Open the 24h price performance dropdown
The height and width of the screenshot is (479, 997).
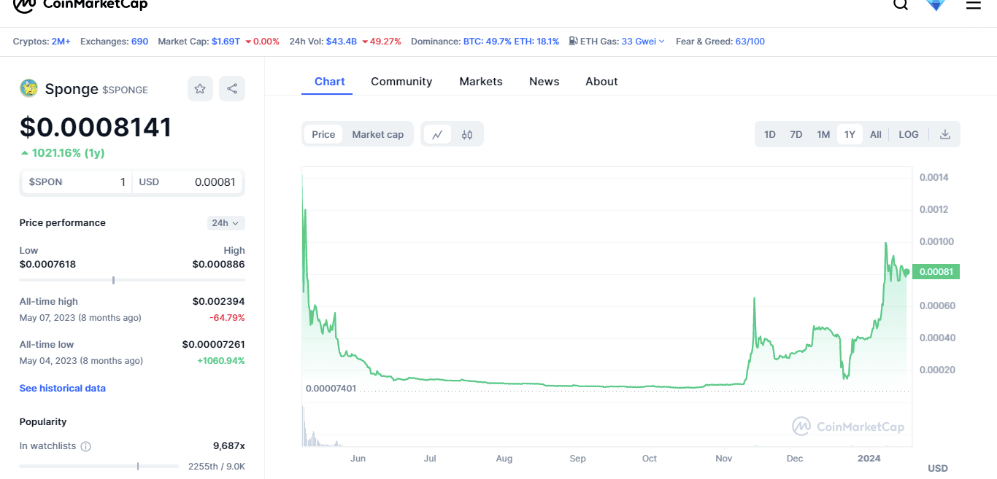tap(226, 223)
